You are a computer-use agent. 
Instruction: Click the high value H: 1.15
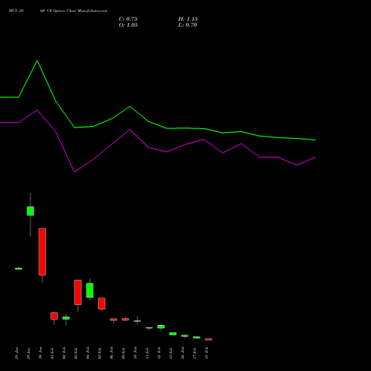click(x=188, y=19)
